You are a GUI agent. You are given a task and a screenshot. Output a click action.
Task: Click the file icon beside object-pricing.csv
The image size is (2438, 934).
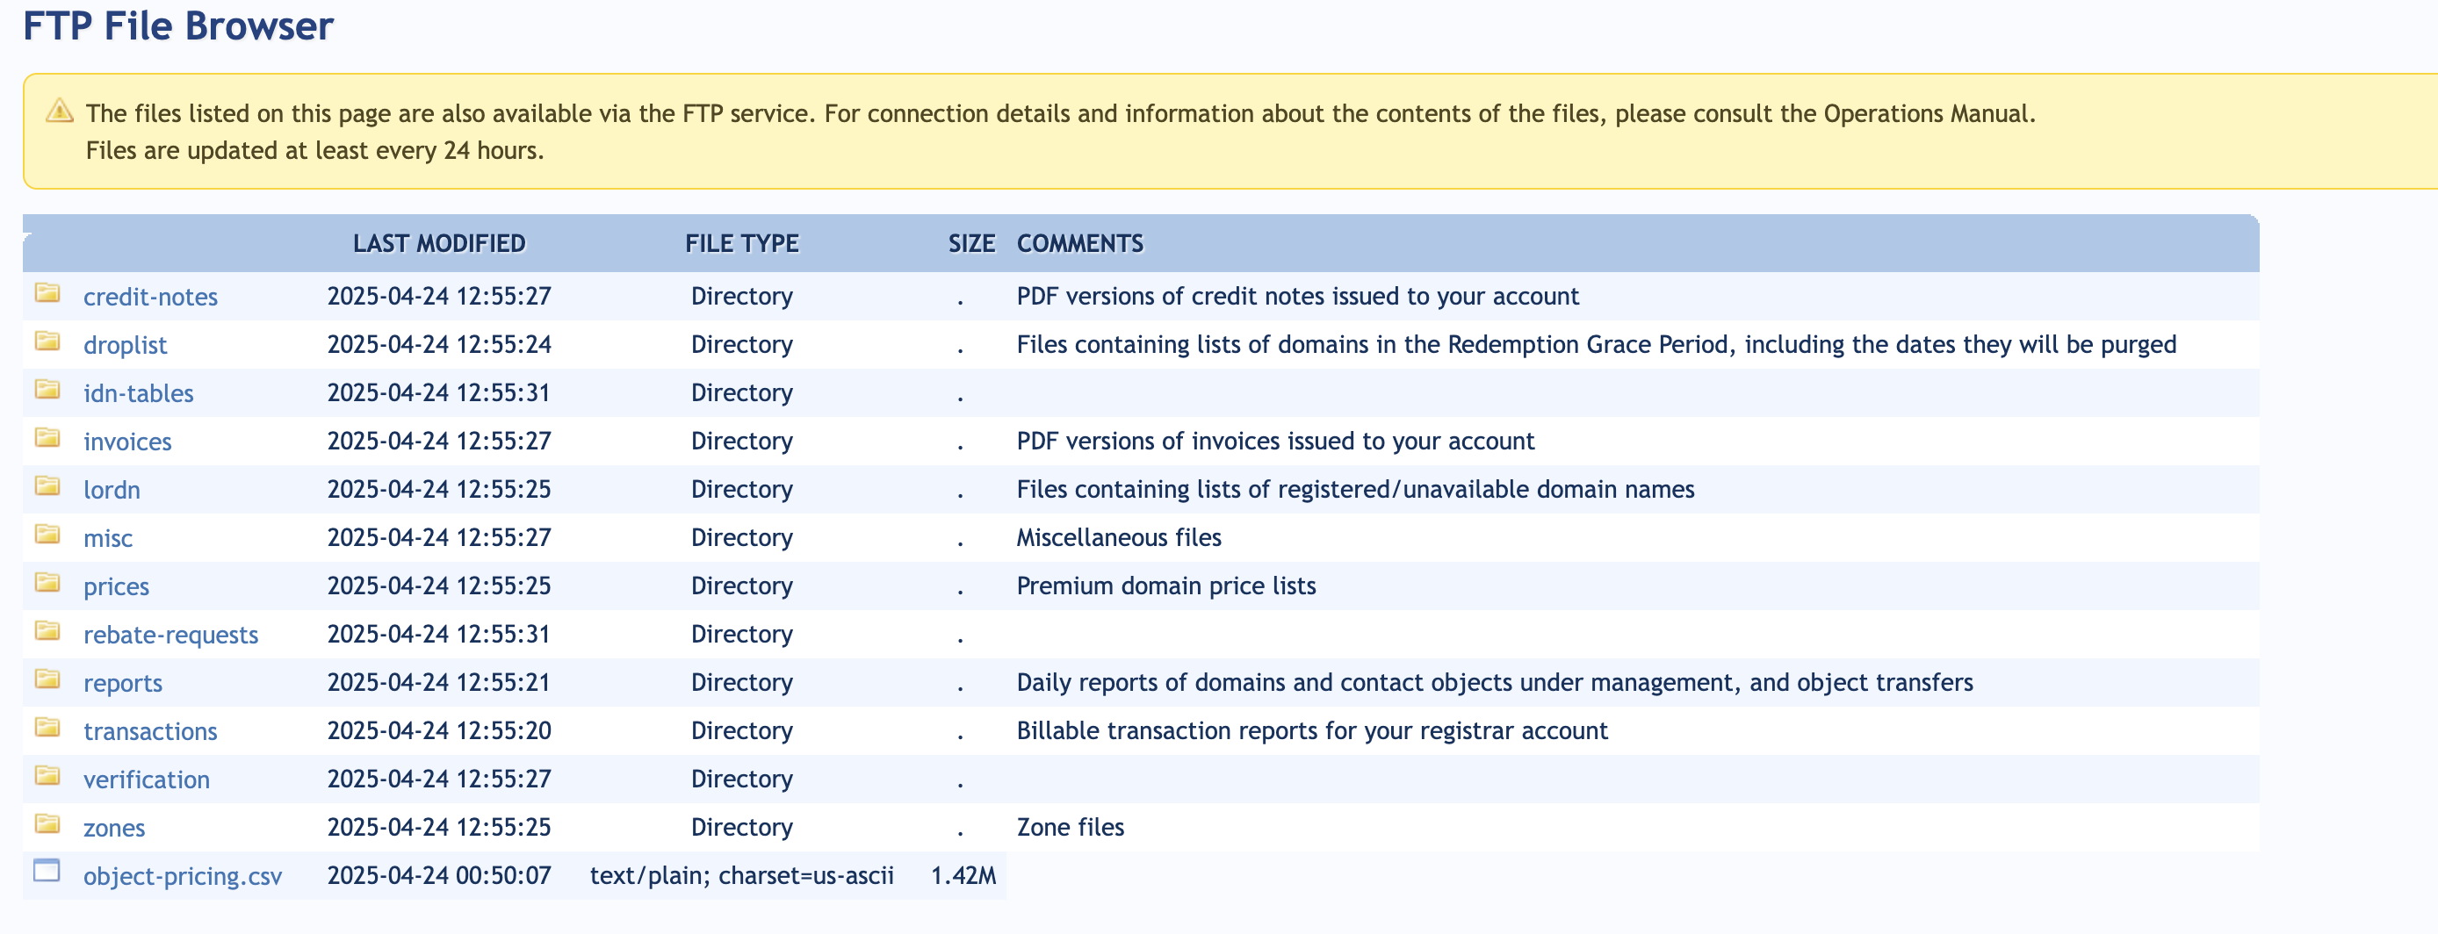(47, 871)
